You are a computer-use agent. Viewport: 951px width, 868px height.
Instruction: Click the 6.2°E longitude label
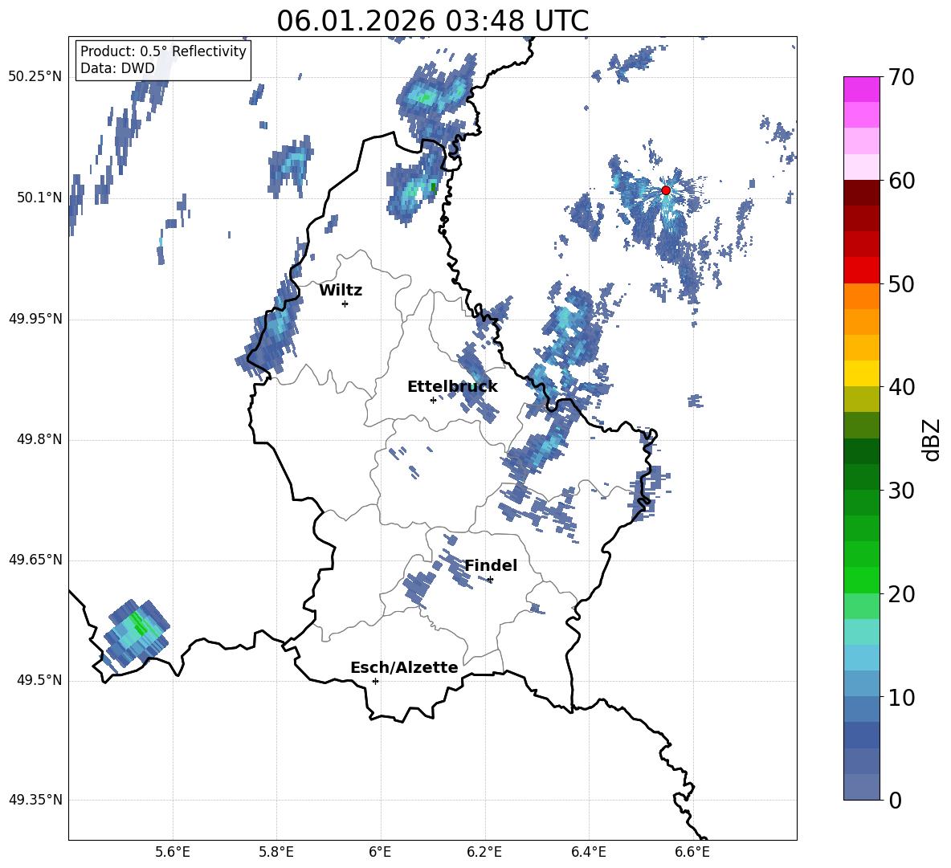pos(484,852)
